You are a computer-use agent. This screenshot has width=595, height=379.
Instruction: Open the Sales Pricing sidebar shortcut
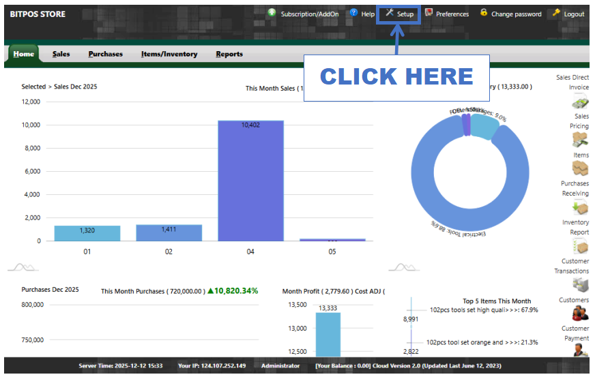point(580,139)
